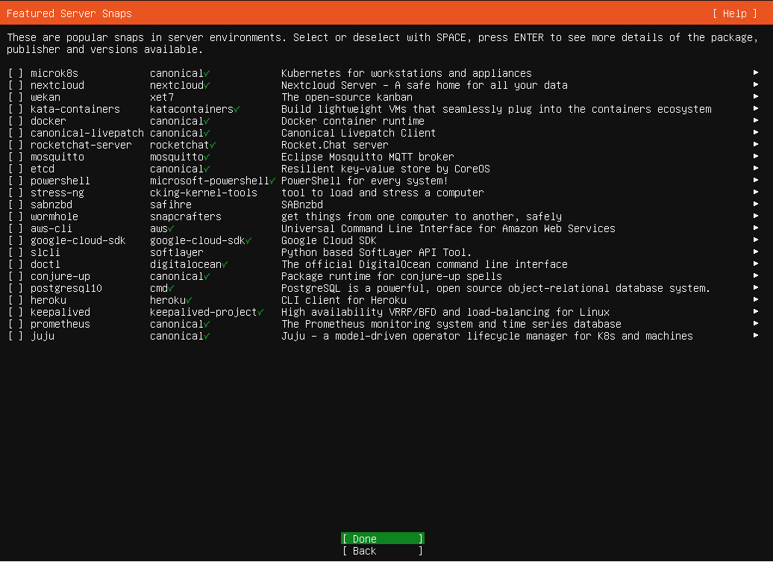Expand arrow on the doctl row
This screenshot has width=773, height=562.
(756, 264)
